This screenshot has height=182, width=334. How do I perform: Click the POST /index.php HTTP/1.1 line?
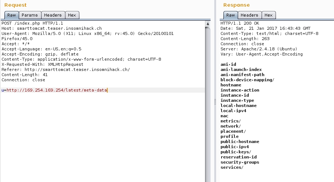click(x=32, y=23)
